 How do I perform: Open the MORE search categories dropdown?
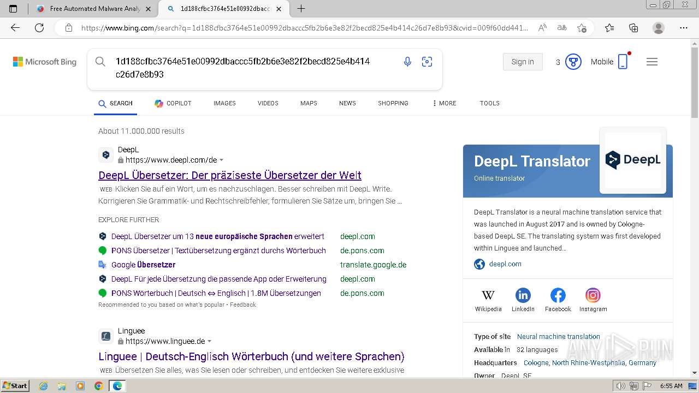[x=444, y=103]
